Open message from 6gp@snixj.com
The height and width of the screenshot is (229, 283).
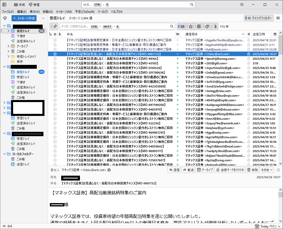[x=163, y=133]
